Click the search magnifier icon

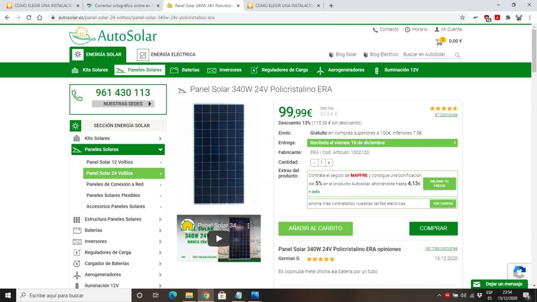point(457,55)
